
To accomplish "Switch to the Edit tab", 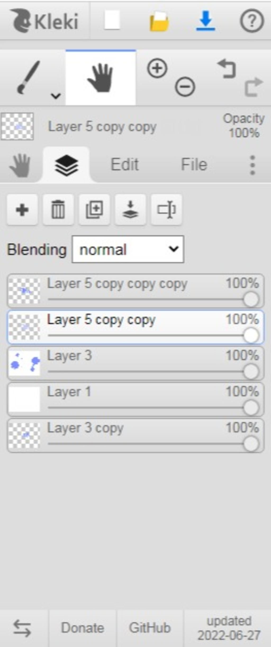I will click(x=125, y=165).
